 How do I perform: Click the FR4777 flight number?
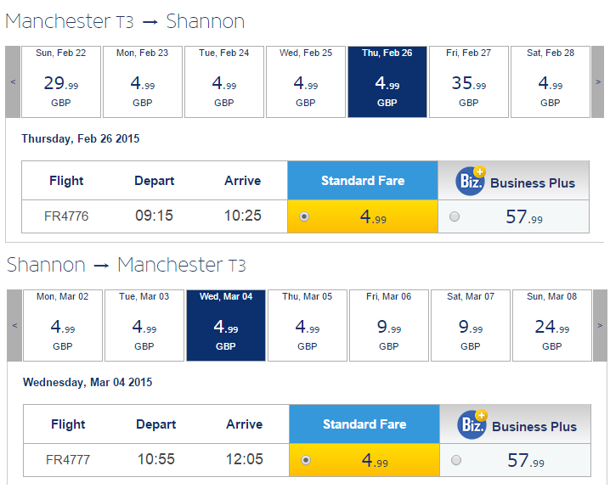tap(68, 460)
